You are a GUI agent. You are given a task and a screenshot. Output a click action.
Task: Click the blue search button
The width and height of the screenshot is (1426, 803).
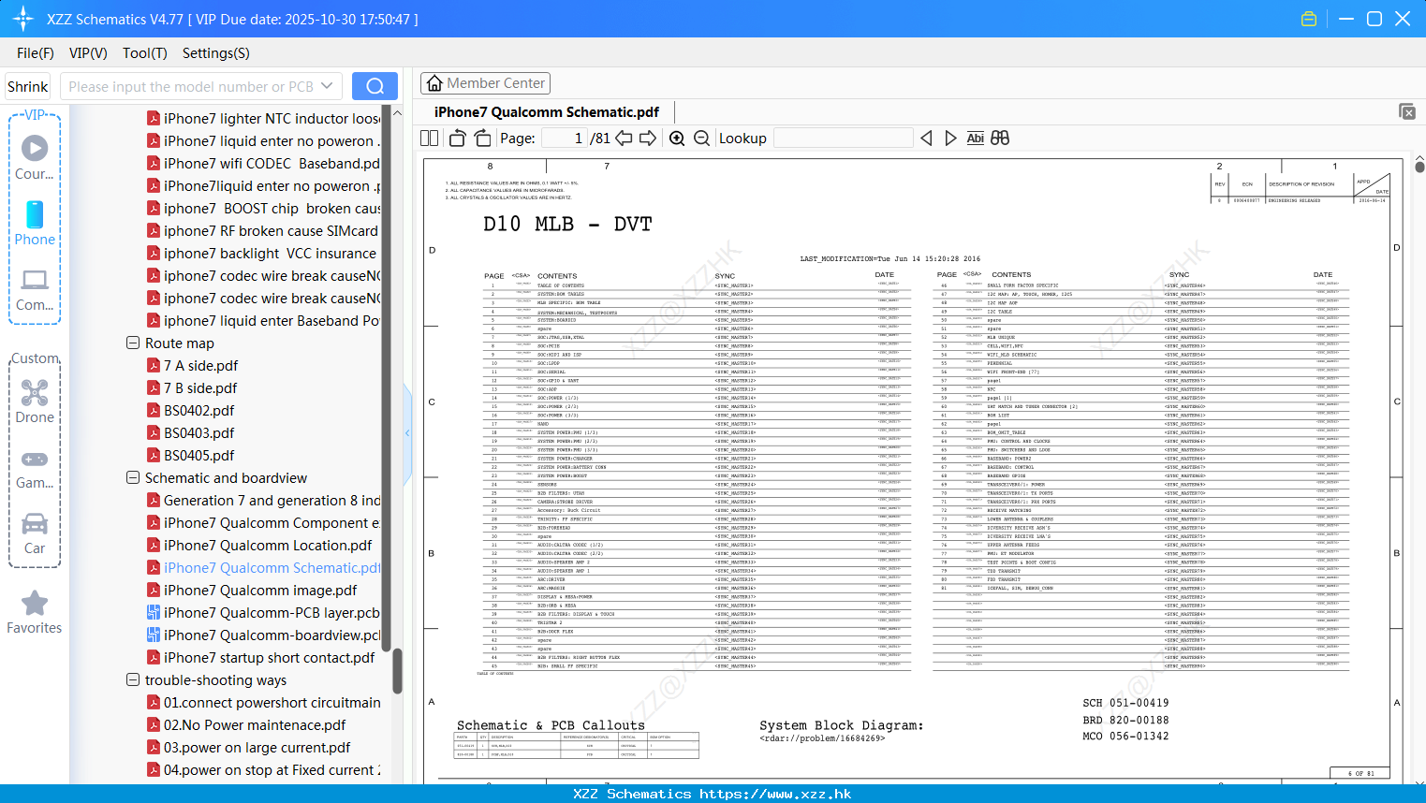click(x=375, y=86)
